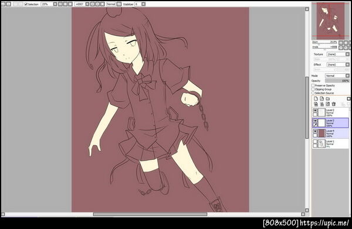The width and height of the screenshot is (352, 229).
Task: Click Layer4 maroon thumbnail
Action: coord(321,134)
